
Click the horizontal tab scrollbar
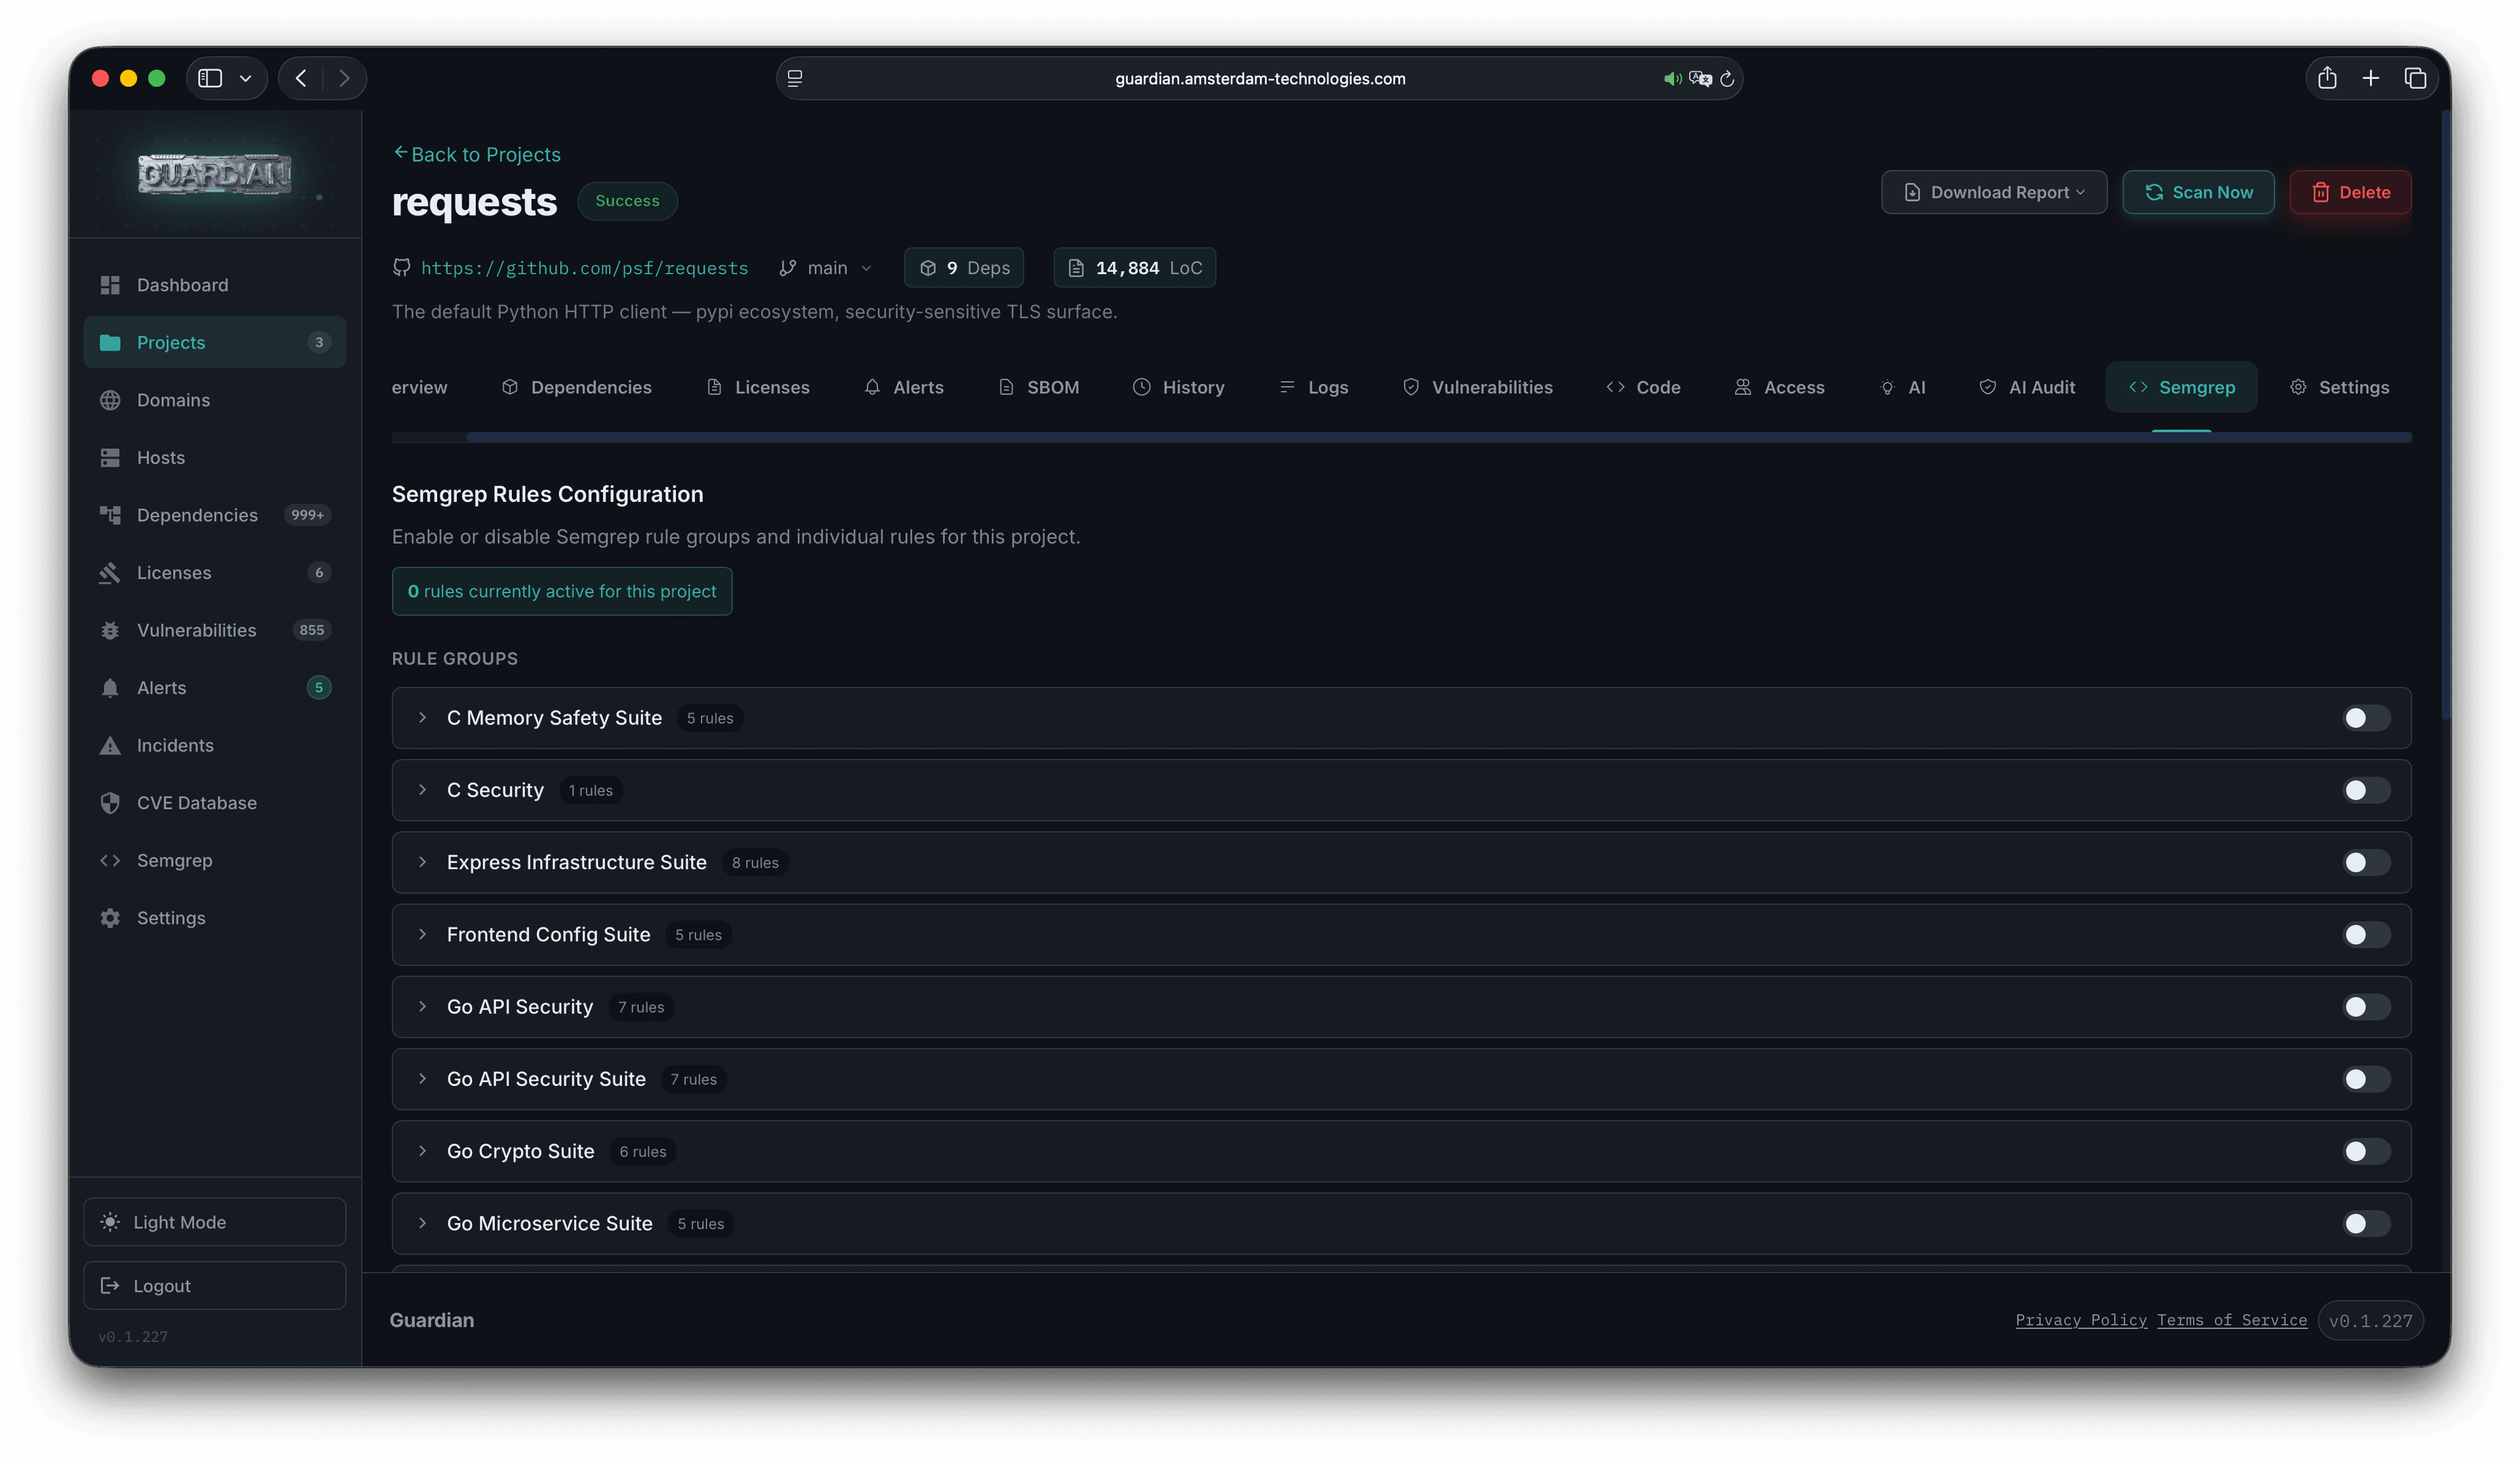click(1439, 437)
